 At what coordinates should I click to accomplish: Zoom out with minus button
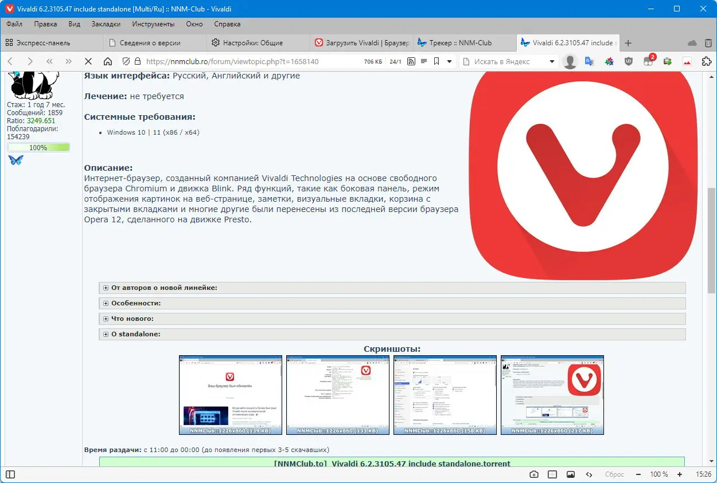coord(638,474)
